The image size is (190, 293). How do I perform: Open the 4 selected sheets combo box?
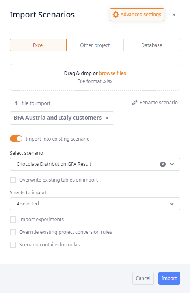click(x=95, y=204)
